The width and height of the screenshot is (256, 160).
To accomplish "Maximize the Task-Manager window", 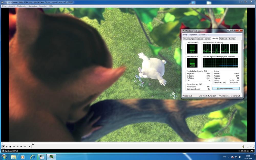I will tap(233, 30).
